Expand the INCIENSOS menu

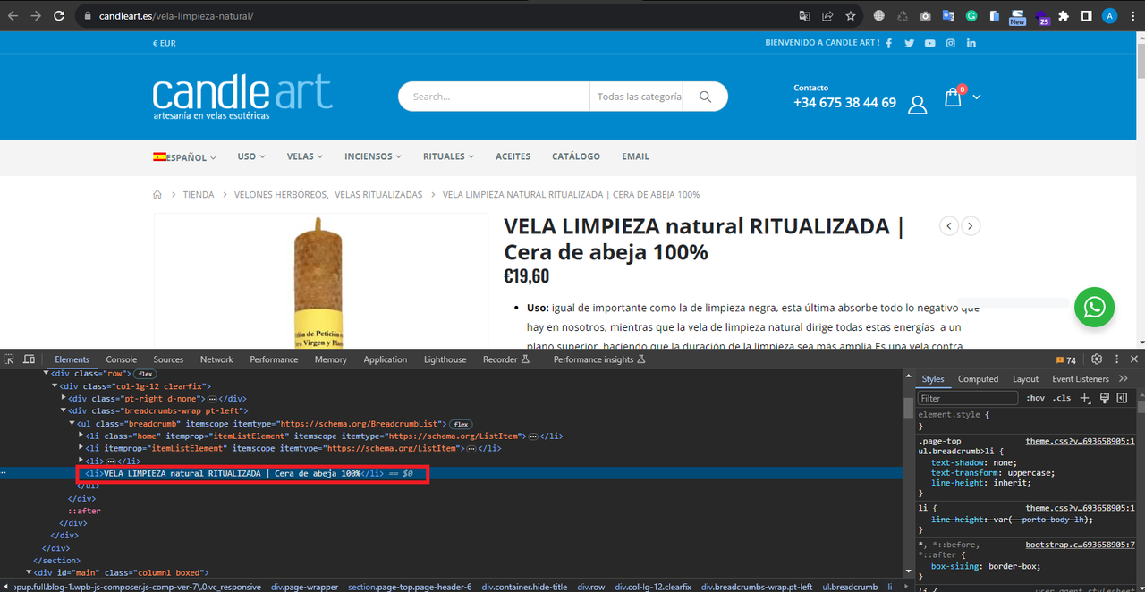373,156
